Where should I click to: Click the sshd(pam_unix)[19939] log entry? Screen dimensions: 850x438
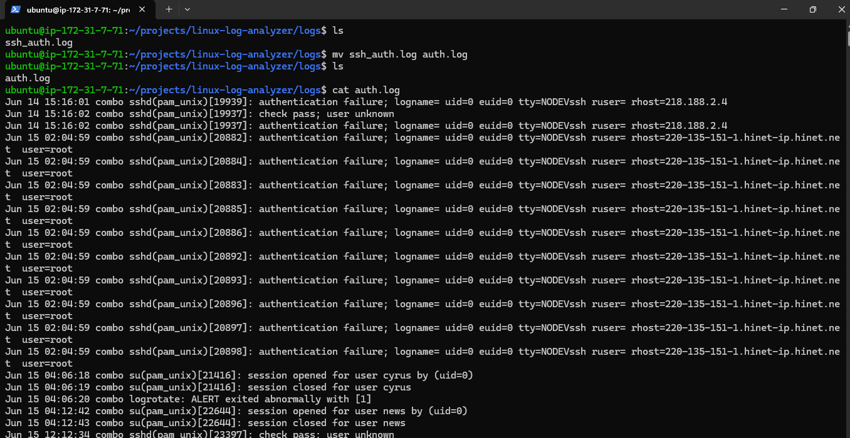click(x=366, y=102)
